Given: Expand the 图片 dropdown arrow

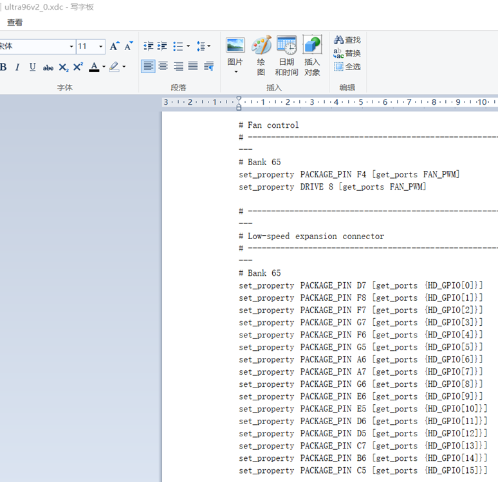Looking at the screenshot, I should pyautogui.click(x=236, y=72).
